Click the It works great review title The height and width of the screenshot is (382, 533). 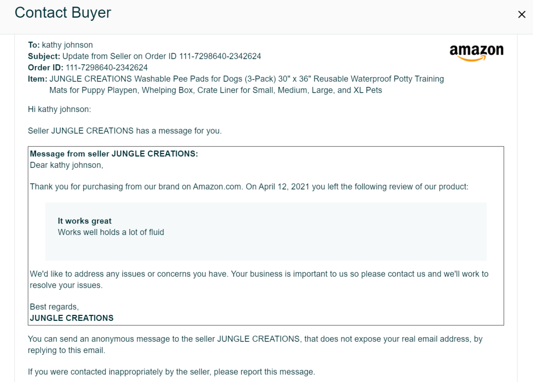[x=85, y=221]
